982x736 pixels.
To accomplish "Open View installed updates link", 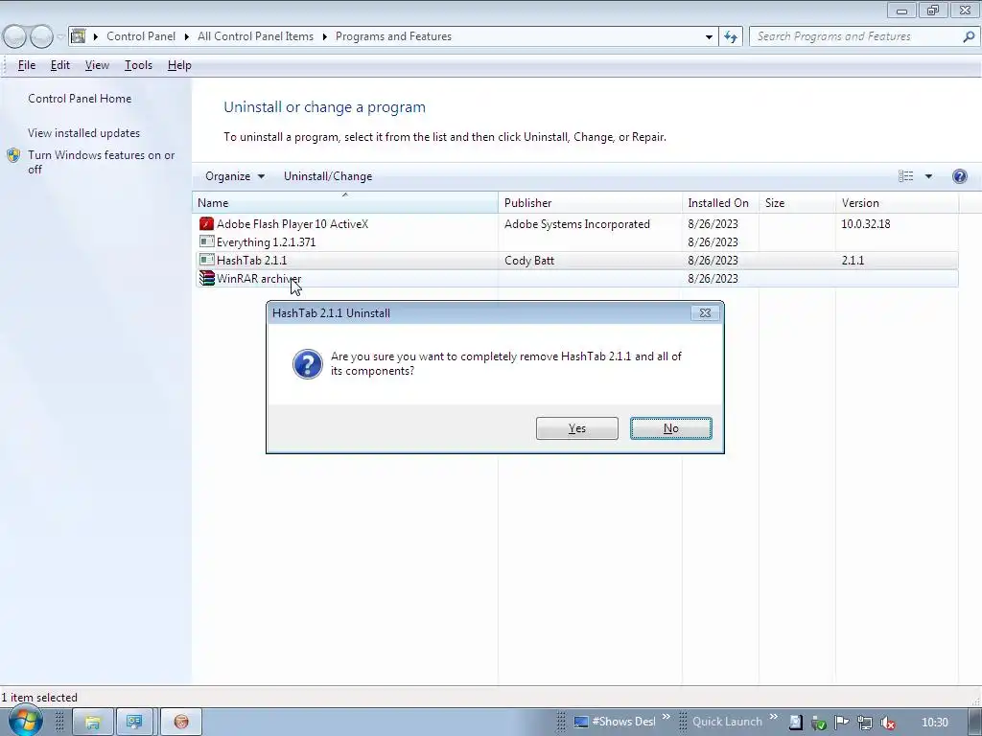I will pos(84,132).
